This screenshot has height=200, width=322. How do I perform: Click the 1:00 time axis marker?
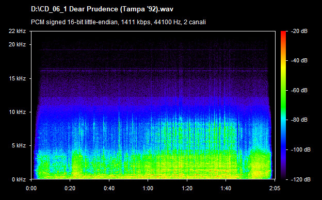pos(148,188)
